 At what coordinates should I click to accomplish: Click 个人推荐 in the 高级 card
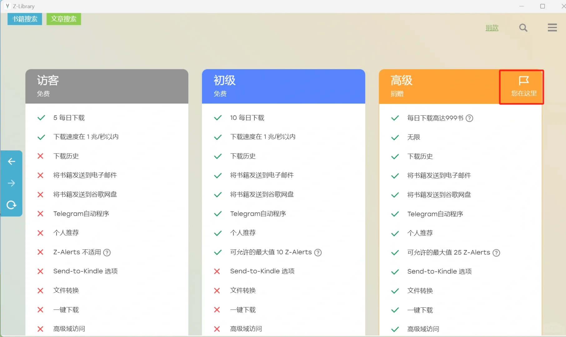(x=420, y=233)
